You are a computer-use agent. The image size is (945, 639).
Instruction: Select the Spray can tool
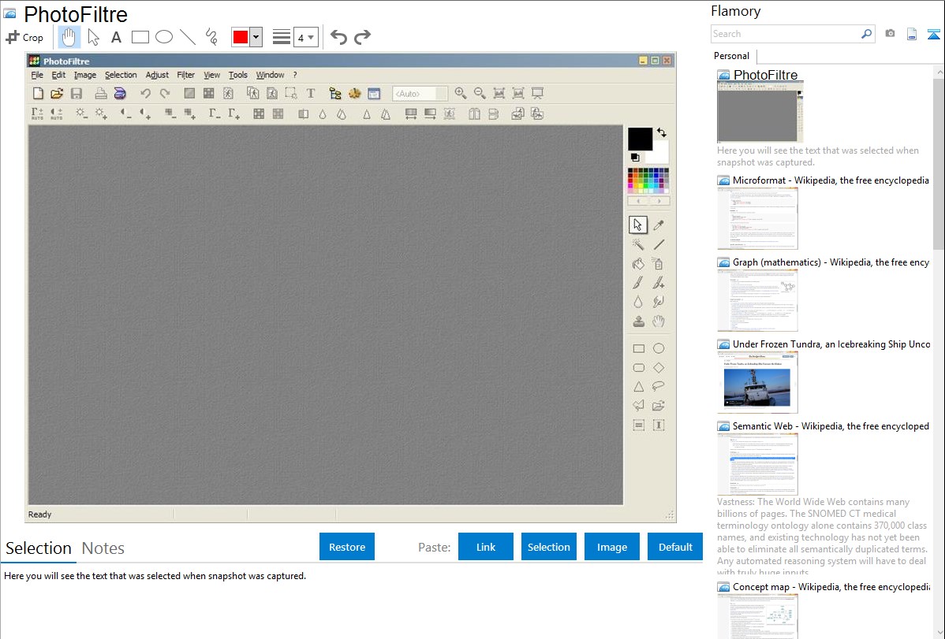[659, 263]
